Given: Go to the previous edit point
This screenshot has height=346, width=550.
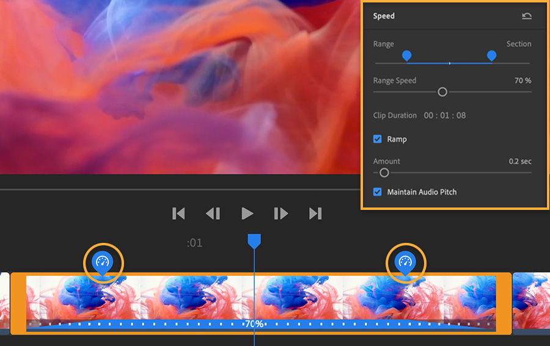Looking at the screenshot, I should 178,213.
